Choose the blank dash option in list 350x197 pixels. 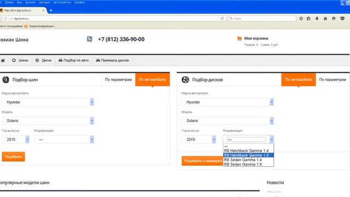coord(248,146)
